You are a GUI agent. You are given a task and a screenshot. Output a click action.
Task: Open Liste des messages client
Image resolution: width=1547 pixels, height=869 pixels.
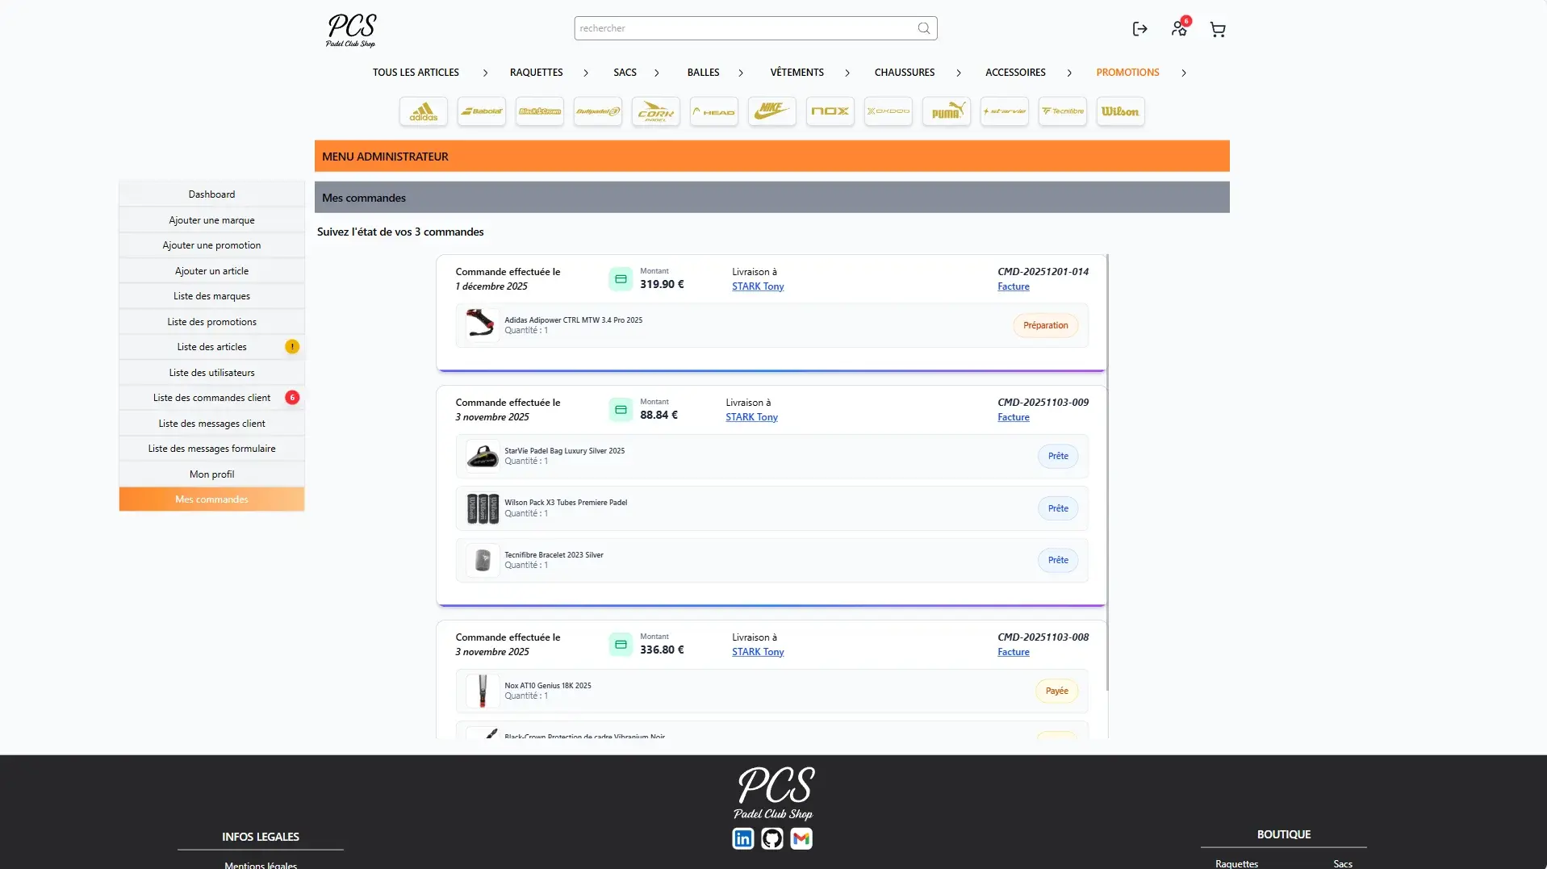[x=211, y=424]
